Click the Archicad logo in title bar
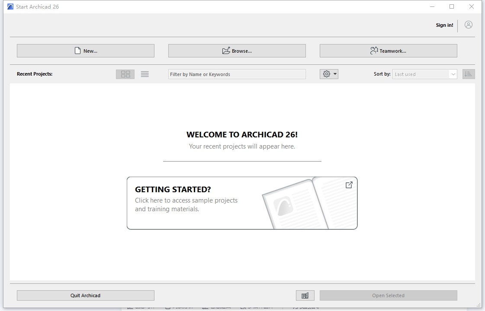485x311 pixels. 10,6
